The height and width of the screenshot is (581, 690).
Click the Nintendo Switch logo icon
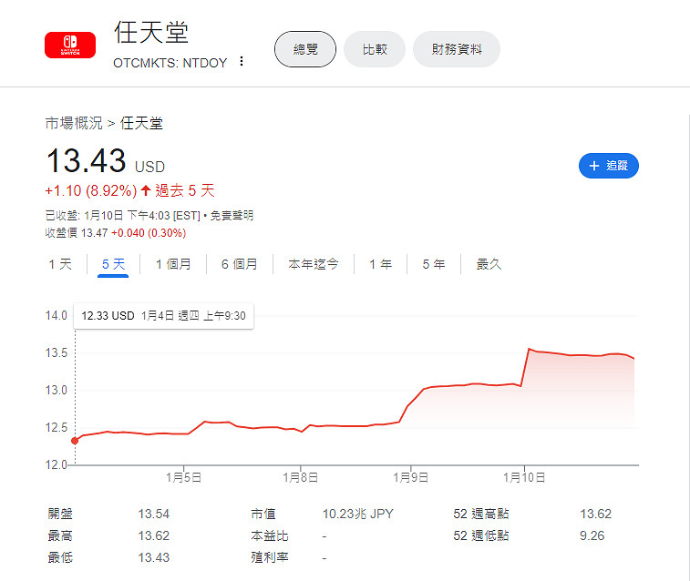click(x=70, y=45)
